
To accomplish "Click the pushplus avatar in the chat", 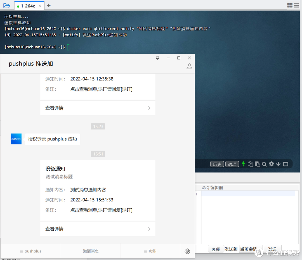I will pyautogui.click(x=16, y=139).
